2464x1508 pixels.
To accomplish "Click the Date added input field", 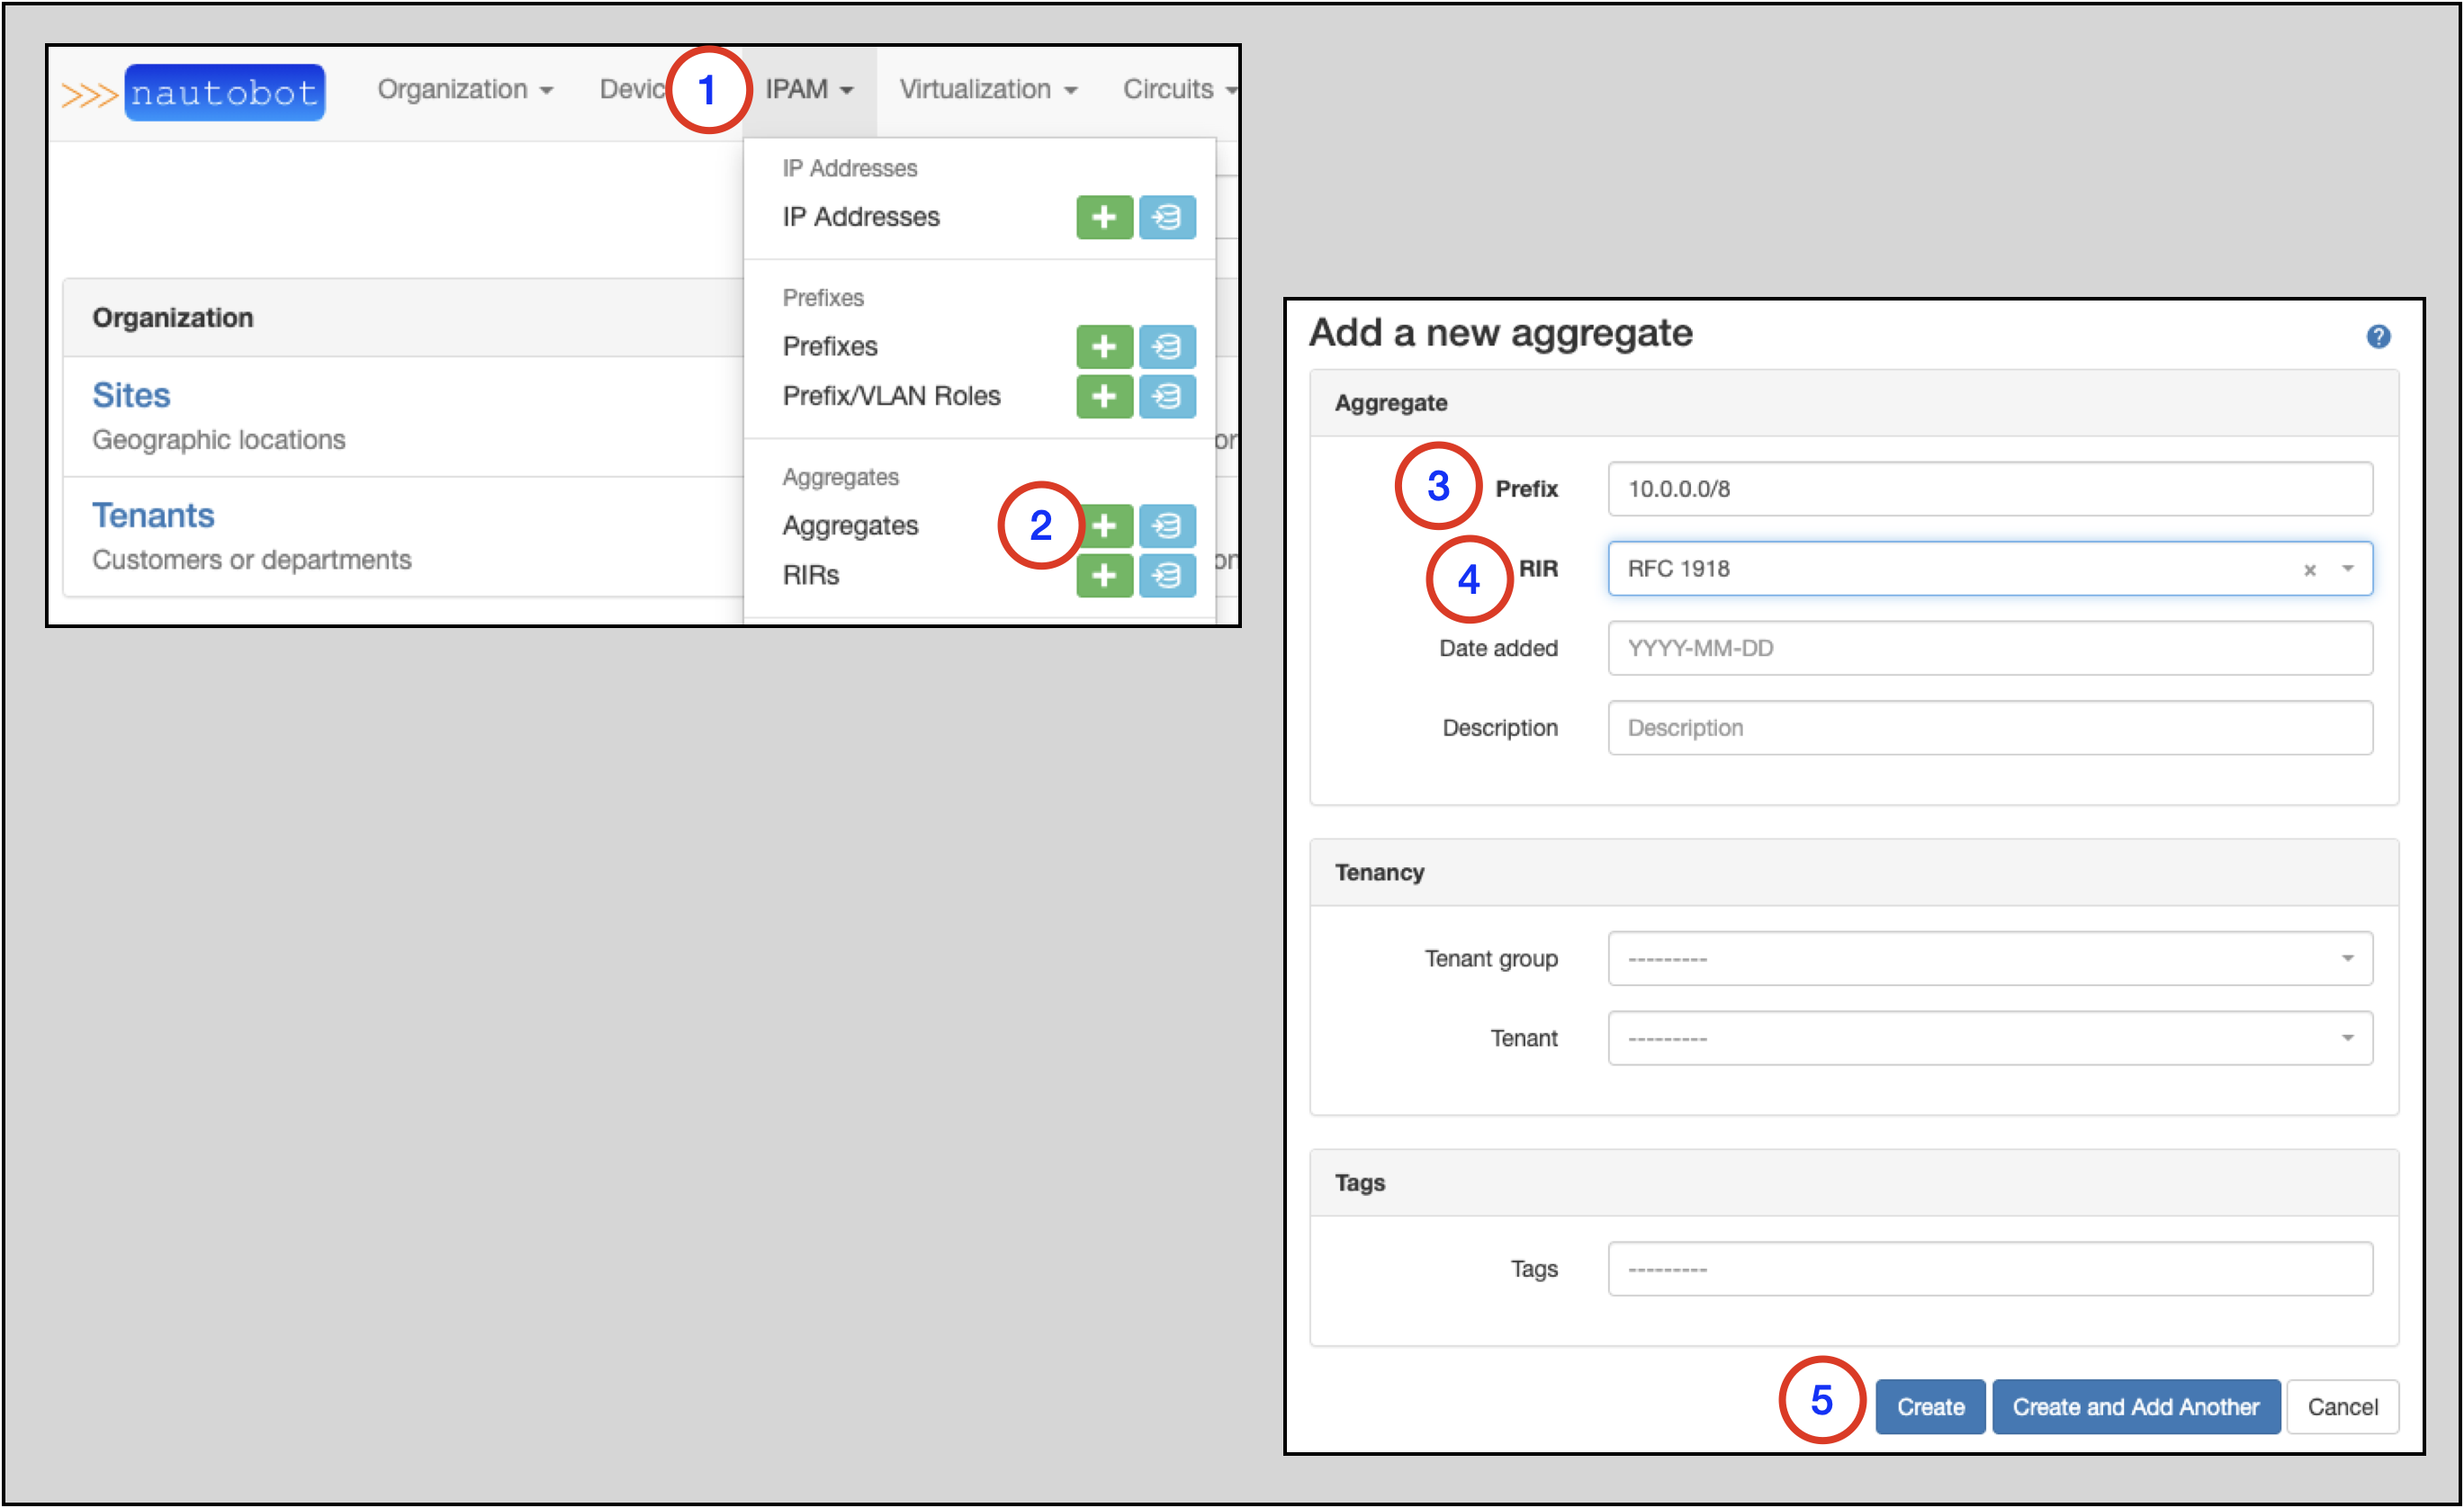I will point(1989,648).
